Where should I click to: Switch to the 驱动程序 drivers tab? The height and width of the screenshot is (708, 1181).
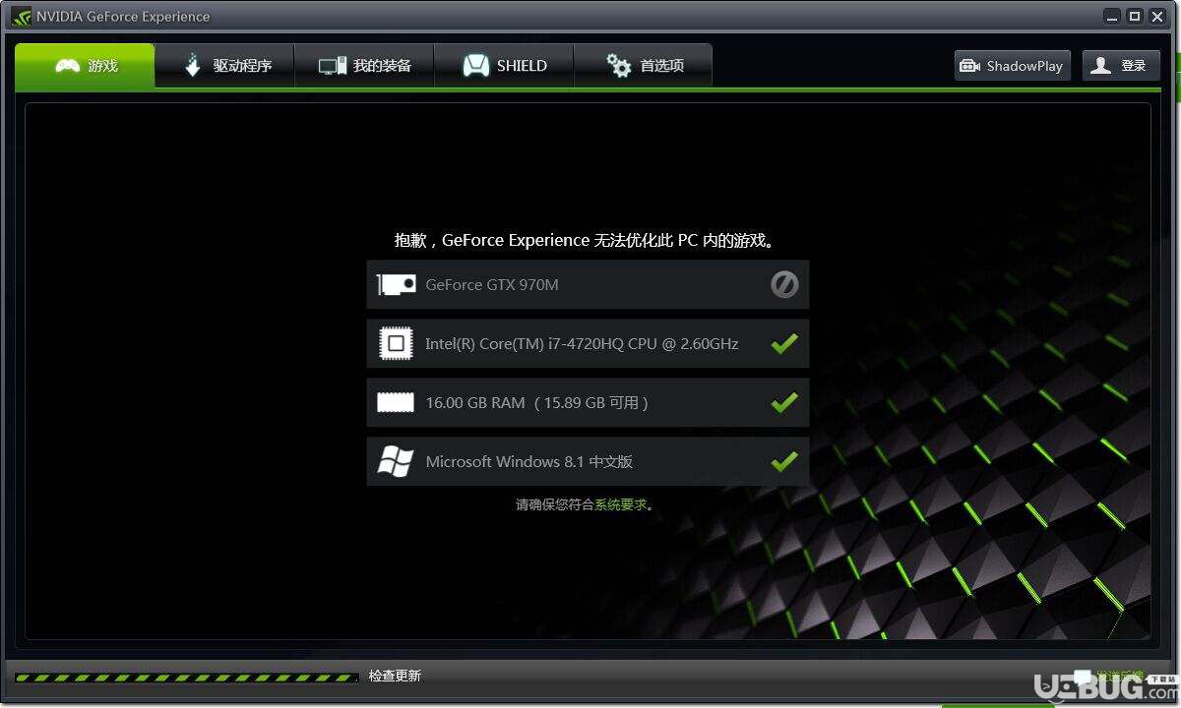point(225,66)
